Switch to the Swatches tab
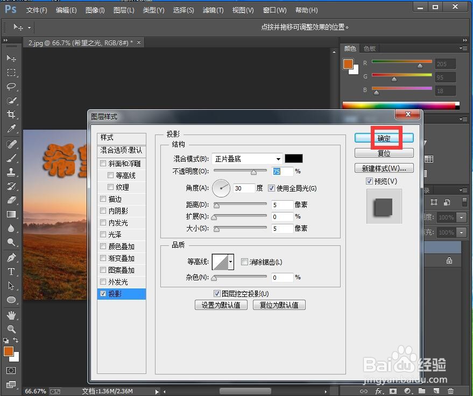473x396 pixels. pos(369,48)
